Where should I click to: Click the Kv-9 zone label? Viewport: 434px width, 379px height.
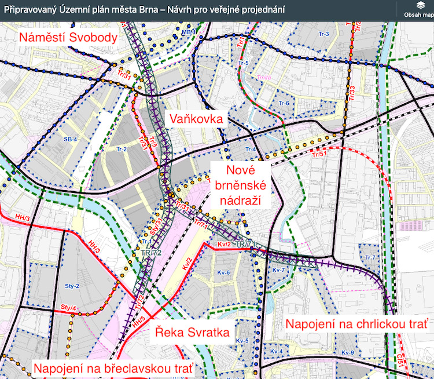tap(347, 353)
